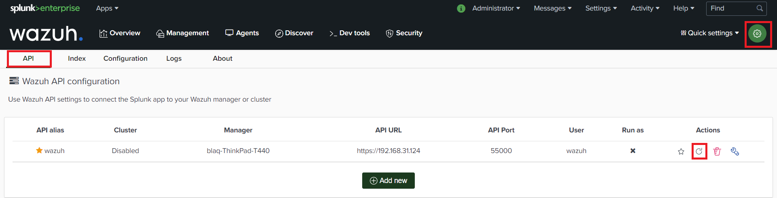This screenshot has width=777, height=198.
Task: Click the green settings gear icon
Action: tap(757, 34)
